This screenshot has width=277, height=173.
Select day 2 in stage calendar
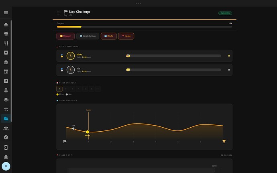[x=66, y=89]
